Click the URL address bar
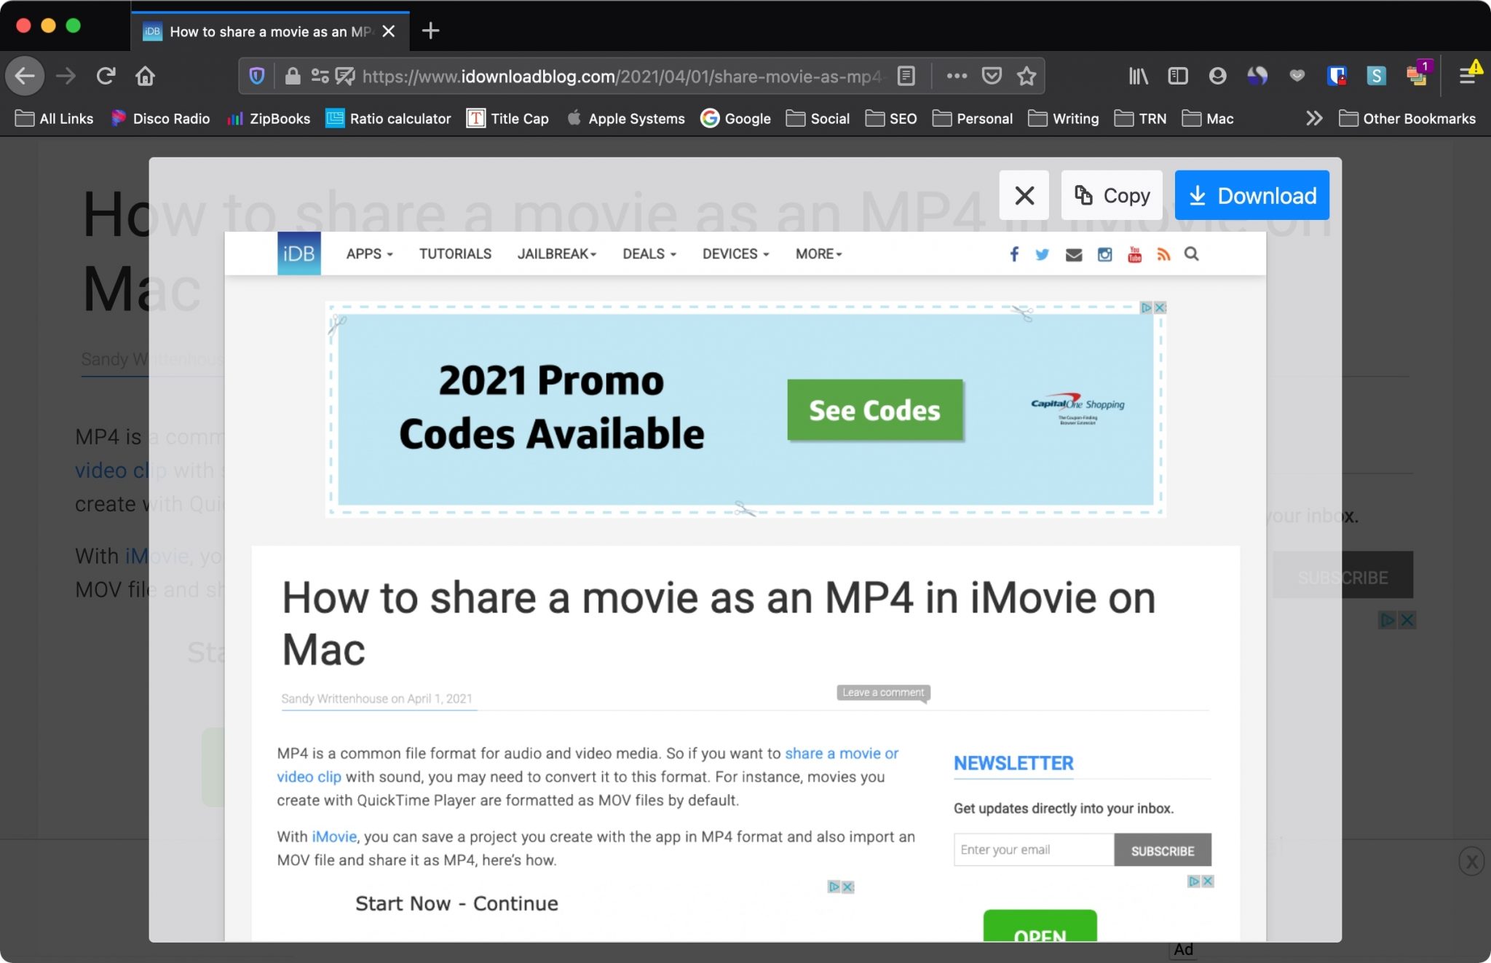 point(622,76)
